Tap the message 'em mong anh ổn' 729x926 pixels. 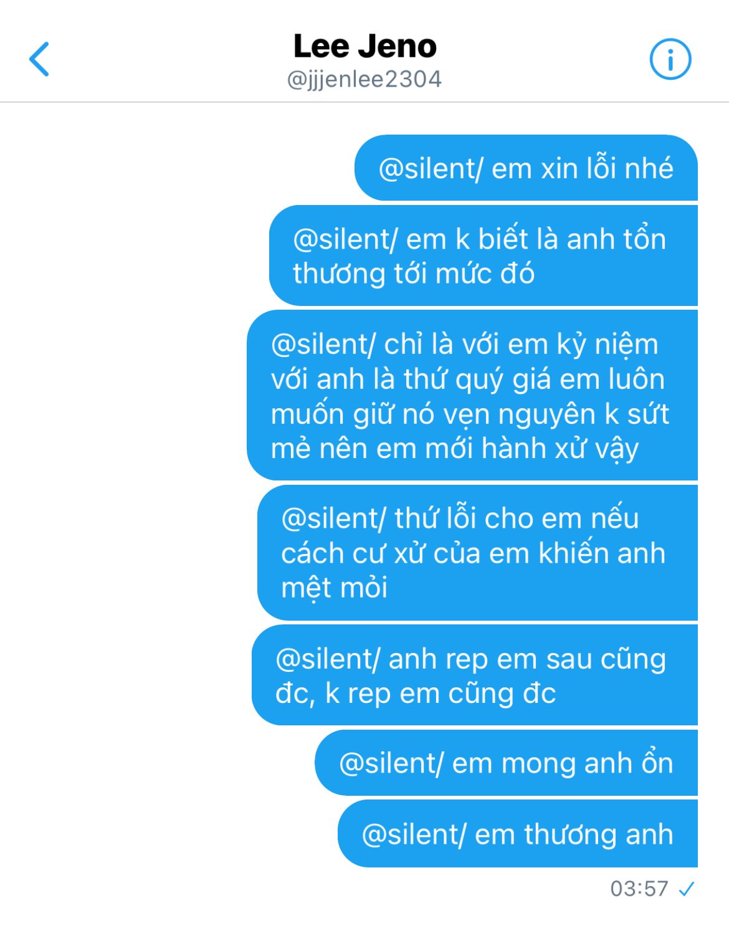506,763
